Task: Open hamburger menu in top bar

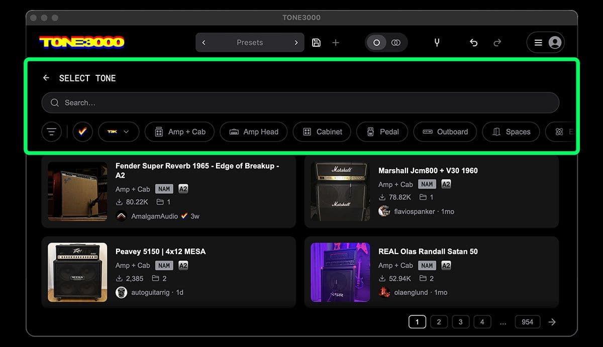Action: tap(538, 43)
